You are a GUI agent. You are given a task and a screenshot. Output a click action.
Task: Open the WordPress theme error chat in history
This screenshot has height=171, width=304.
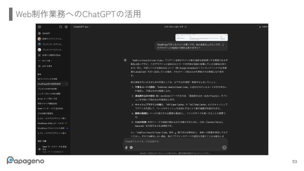(x=52, y=123)
